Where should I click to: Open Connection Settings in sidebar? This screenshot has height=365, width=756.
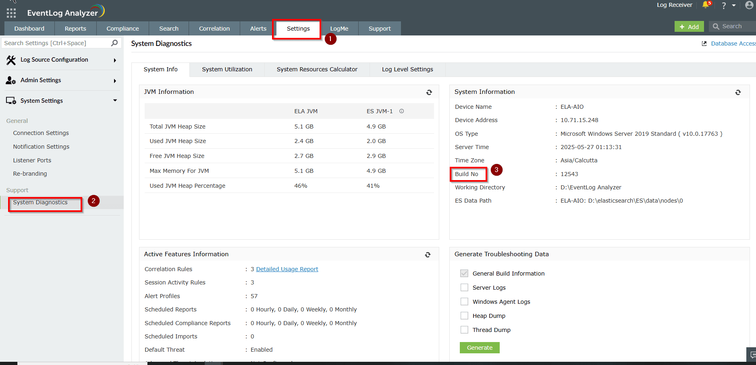(x=41, y=133)
